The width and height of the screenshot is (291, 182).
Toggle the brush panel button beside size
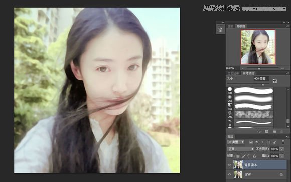tap(275, 81)
